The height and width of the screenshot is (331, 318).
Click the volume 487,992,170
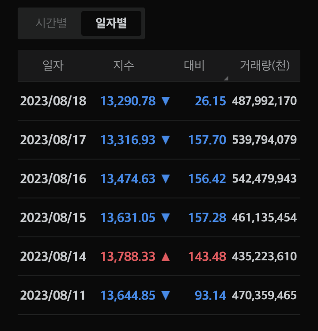[265, 101]
